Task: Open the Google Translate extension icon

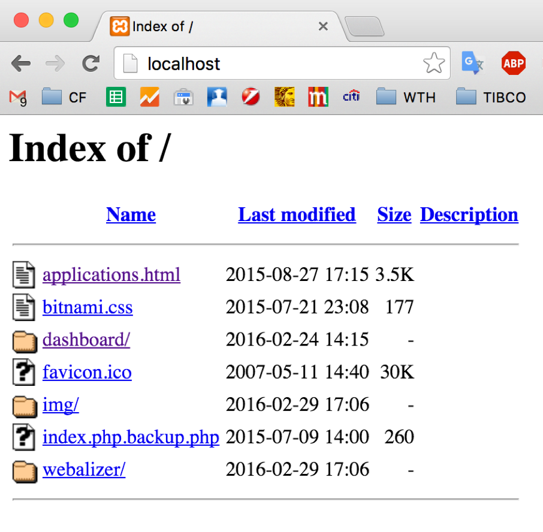Action: 473,63
